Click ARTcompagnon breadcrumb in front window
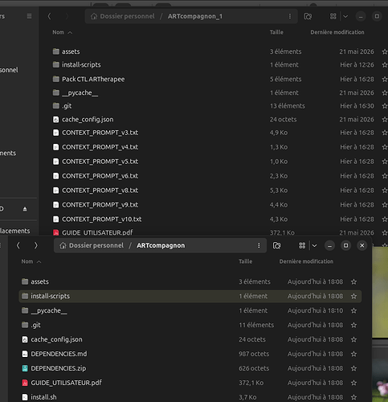 point(161,245)
